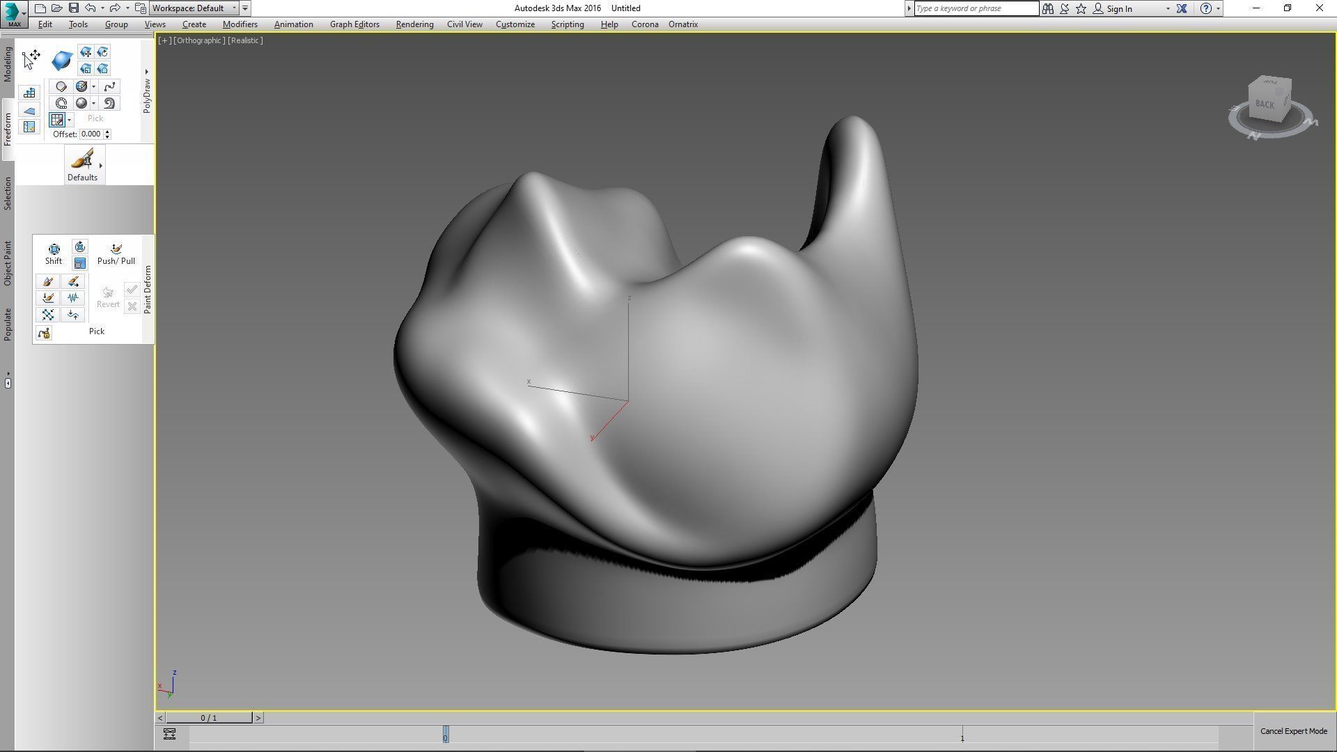Click the Open File folder icon
This screenshot has width=1337, height=752.
(x=57, y=8)
